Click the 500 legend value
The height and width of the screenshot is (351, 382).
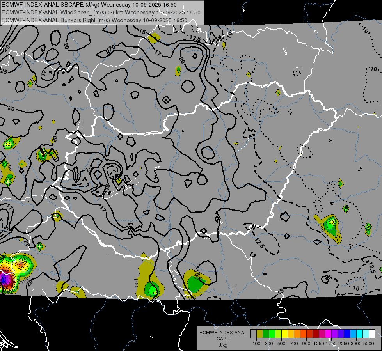coord(282,344)
